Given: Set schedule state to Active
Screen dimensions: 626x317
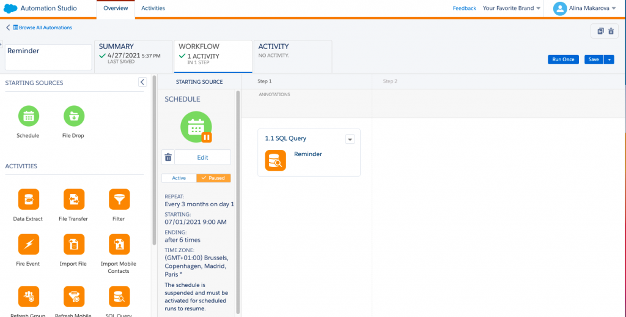Looking at the screenshot, I should click(179, 178).
